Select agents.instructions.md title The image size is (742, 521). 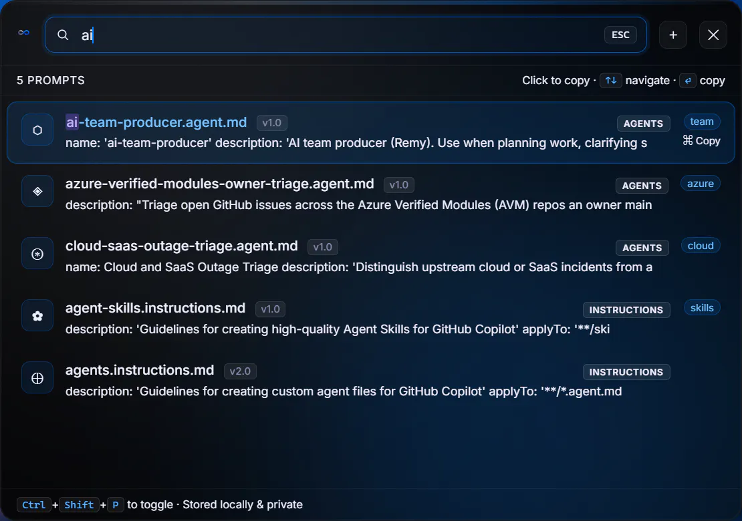pos(140,370)
